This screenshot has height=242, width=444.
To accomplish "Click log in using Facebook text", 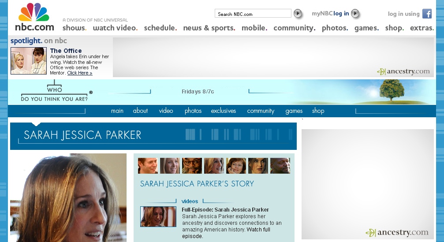I will click(x=403, y=14).
